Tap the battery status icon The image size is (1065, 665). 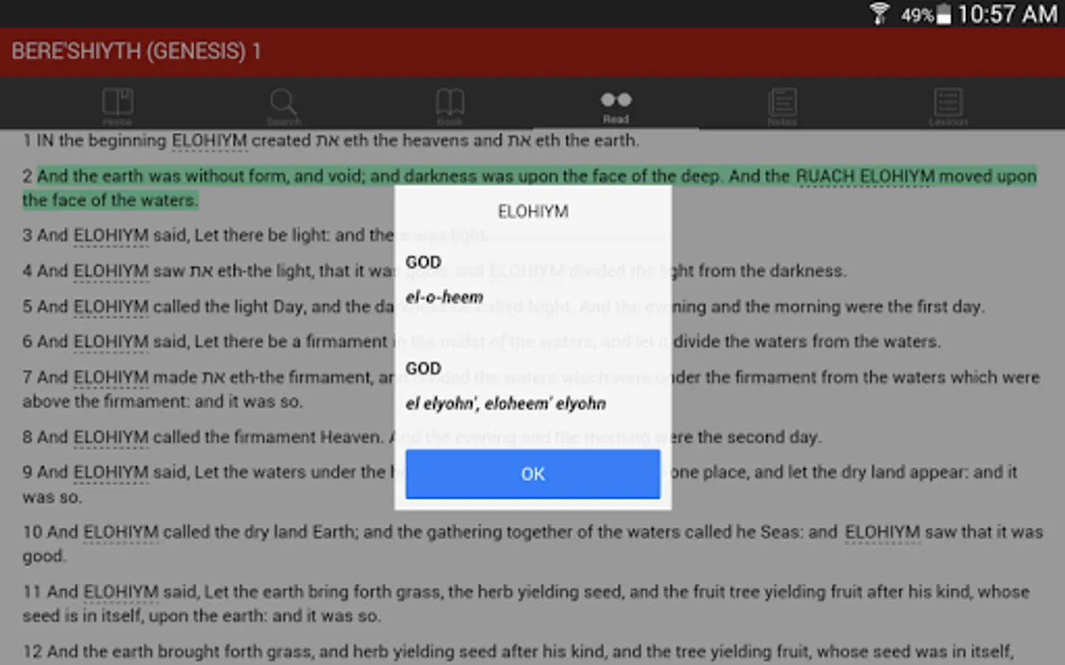click(x=944, y=14)
